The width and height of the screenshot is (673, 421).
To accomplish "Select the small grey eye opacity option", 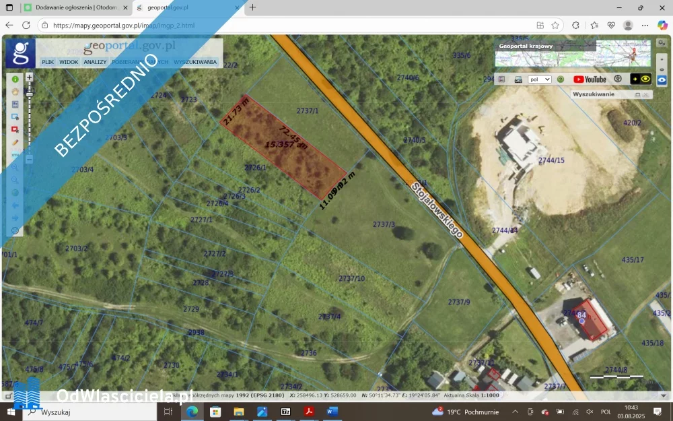I will pos(662,69).
